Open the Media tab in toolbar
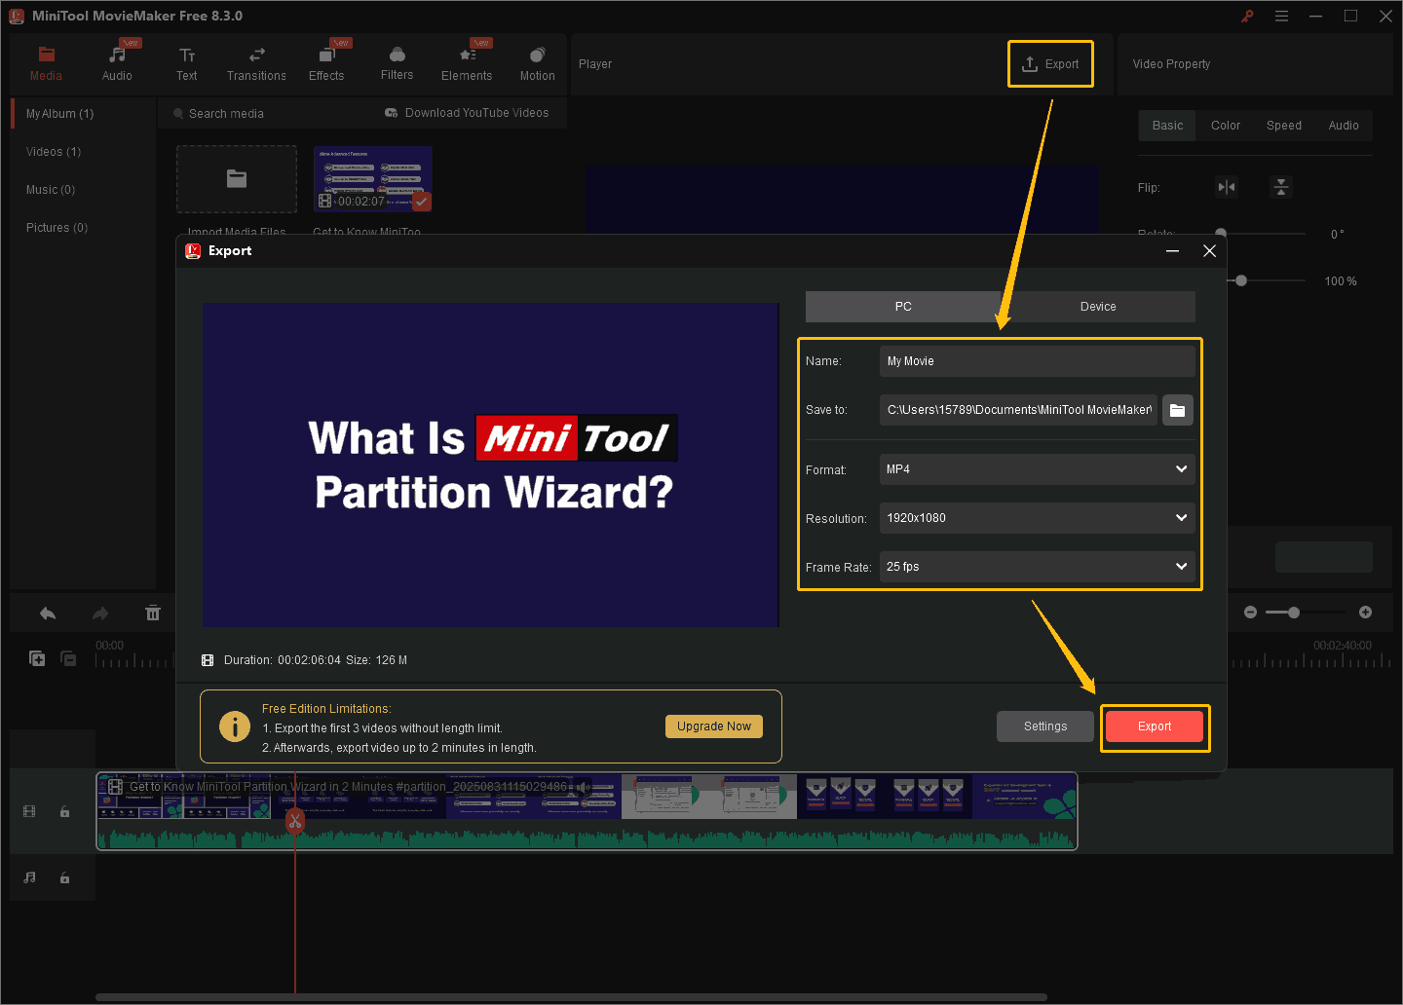Image resolution: width=1403 pixels, height=1005 pixels. [46, 63]
